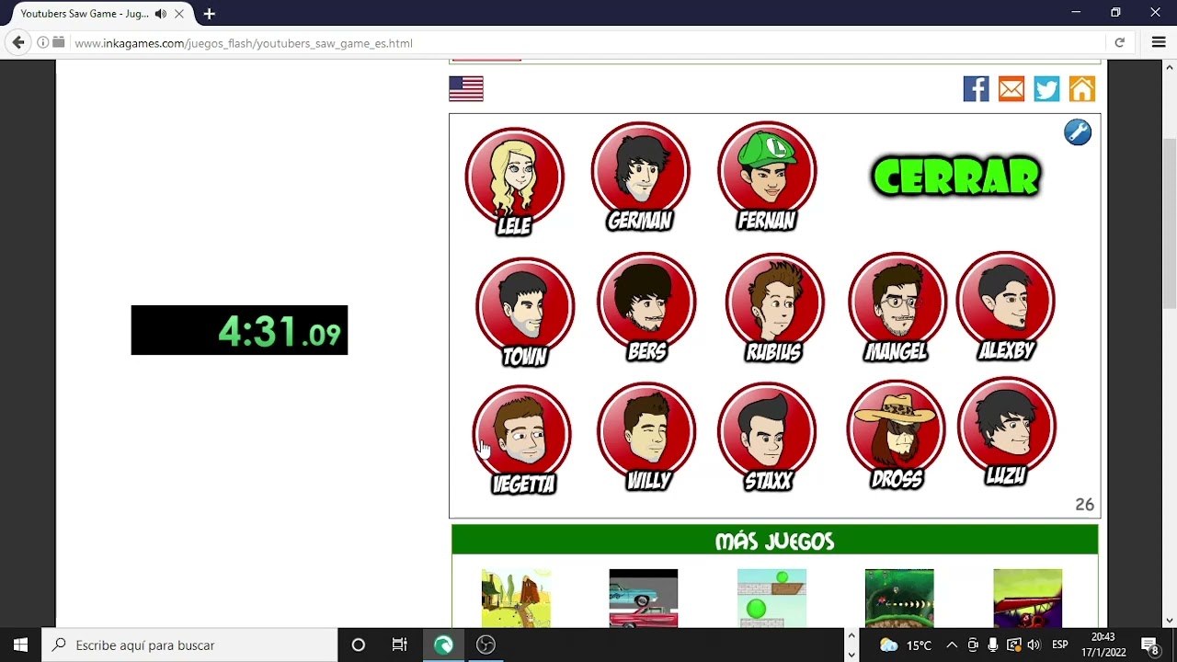
Task: Open the clock and calendar at 20:43
Action: click(1103, 645)
